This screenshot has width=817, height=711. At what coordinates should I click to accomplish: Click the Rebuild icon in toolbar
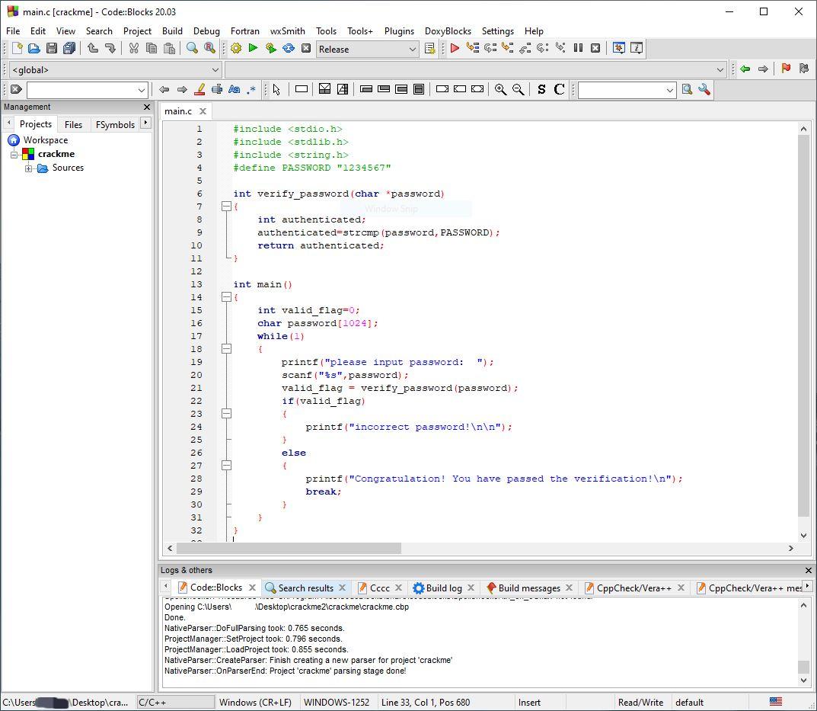[289, 49]
